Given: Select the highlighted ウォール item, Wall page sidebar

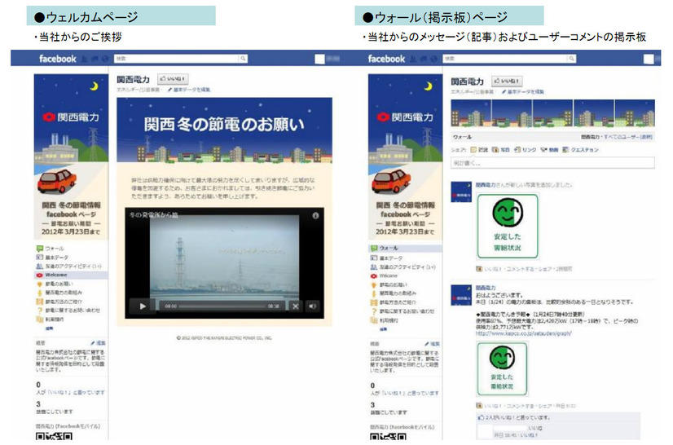Looking at the screenshot, I should tap(405, 249).
